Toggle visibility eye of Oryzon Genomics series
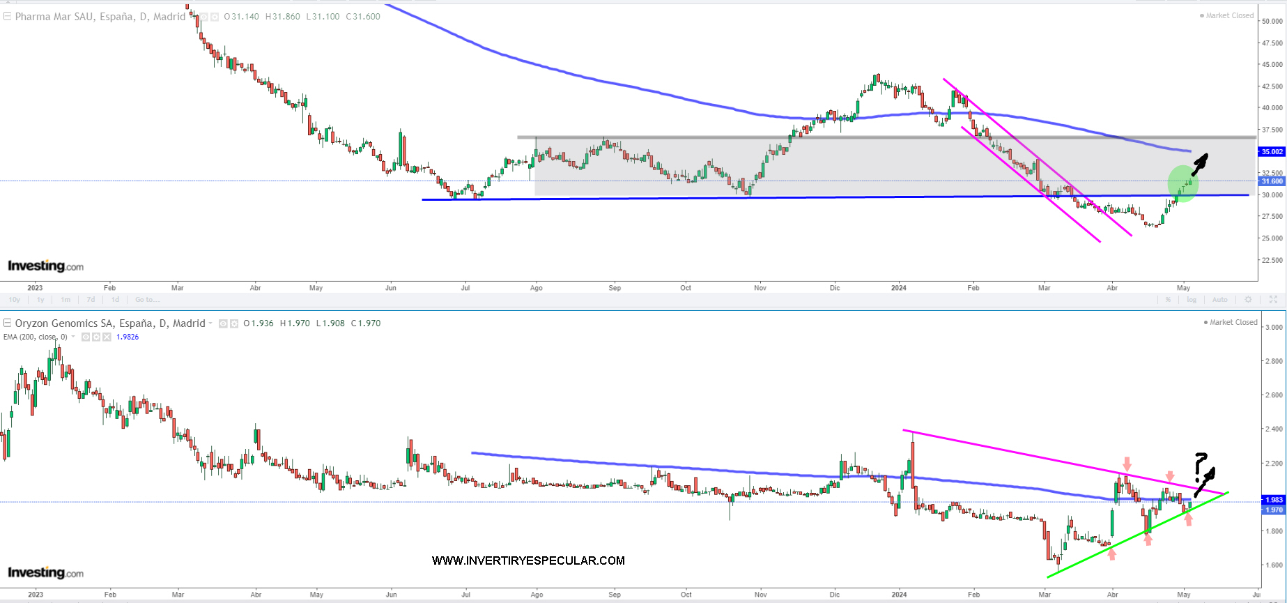Viewport: 1287px width, 603px height. (x=223, y=323)
